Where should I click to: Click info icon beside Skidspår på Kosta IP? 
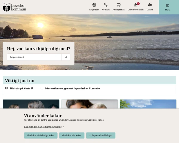[x=7, y=88]
